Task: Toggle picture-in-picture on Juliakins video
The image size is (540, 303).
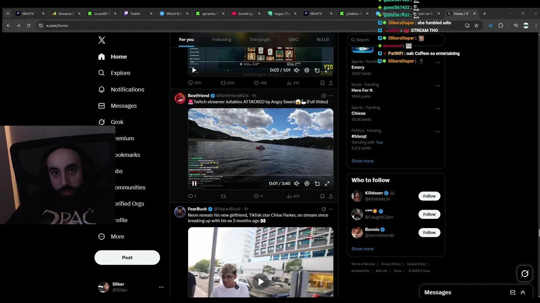Action: [317, 183]
